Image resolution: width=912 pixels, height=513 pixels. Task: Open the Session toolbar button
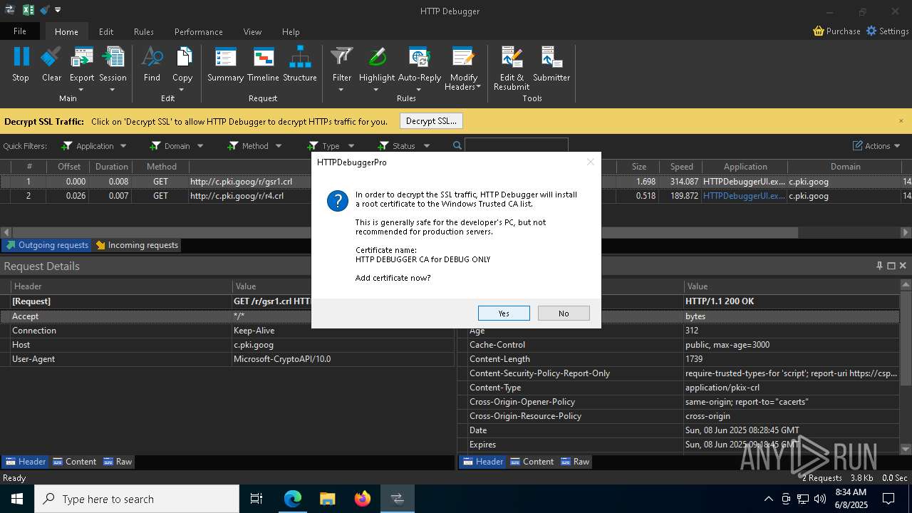pos(113,64)
